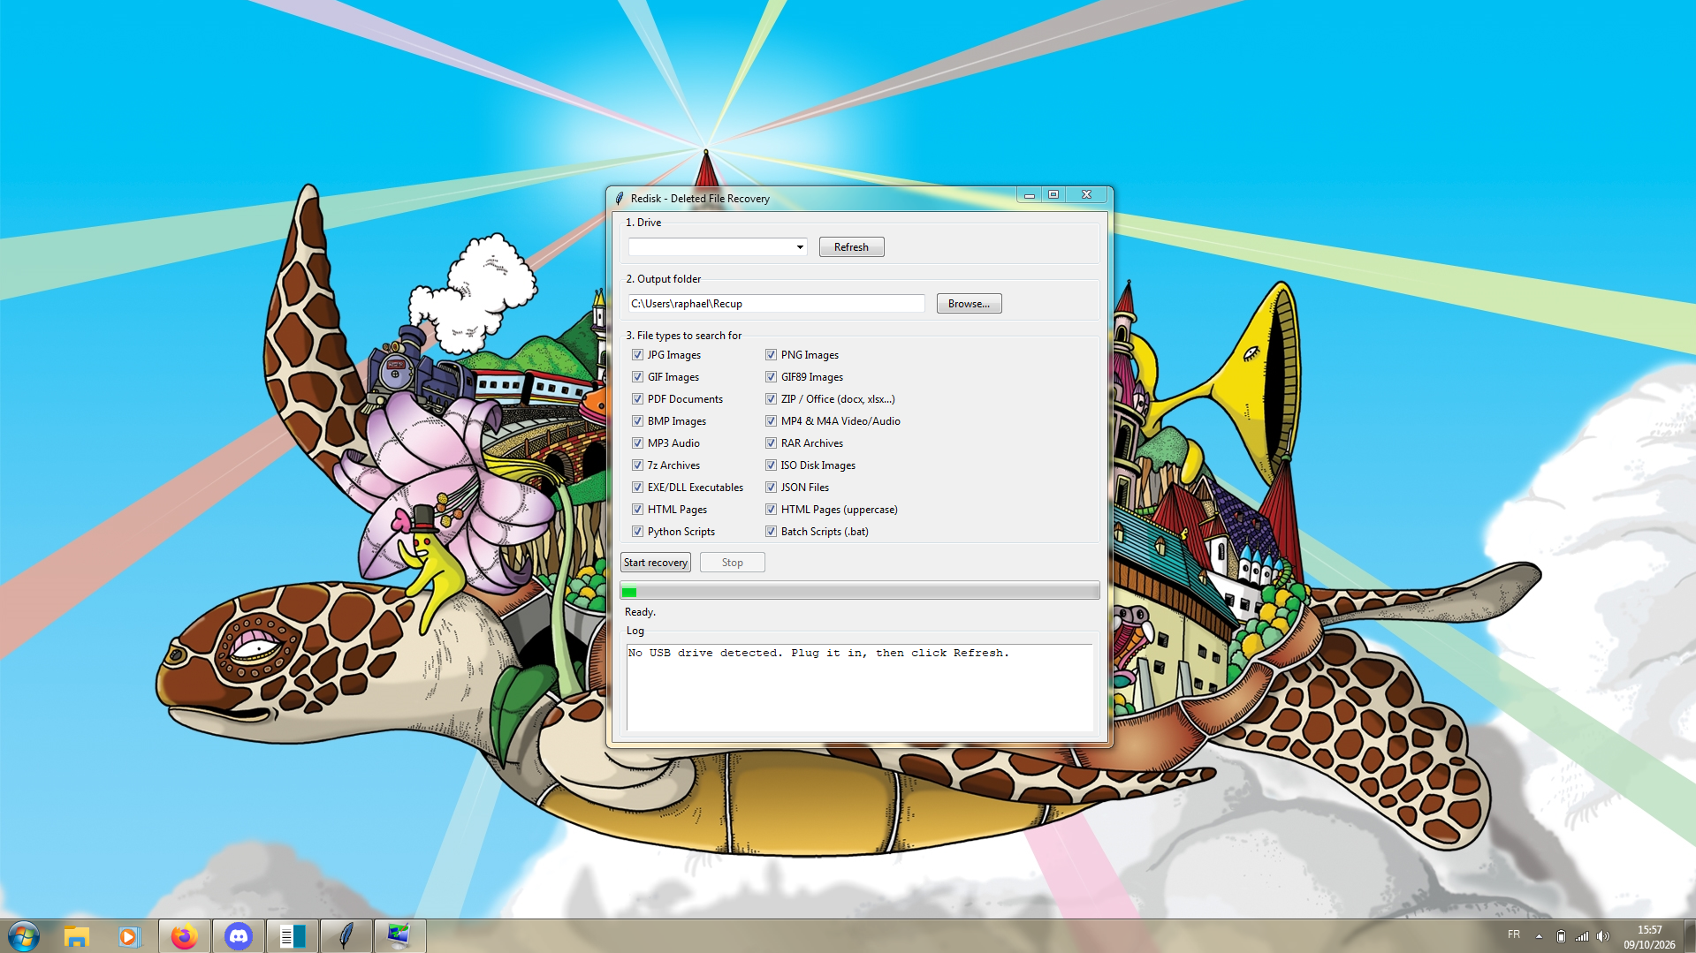Minimize the Redisk window
The width and height of the screenshot is (1696, 953).
(1029, 195)
